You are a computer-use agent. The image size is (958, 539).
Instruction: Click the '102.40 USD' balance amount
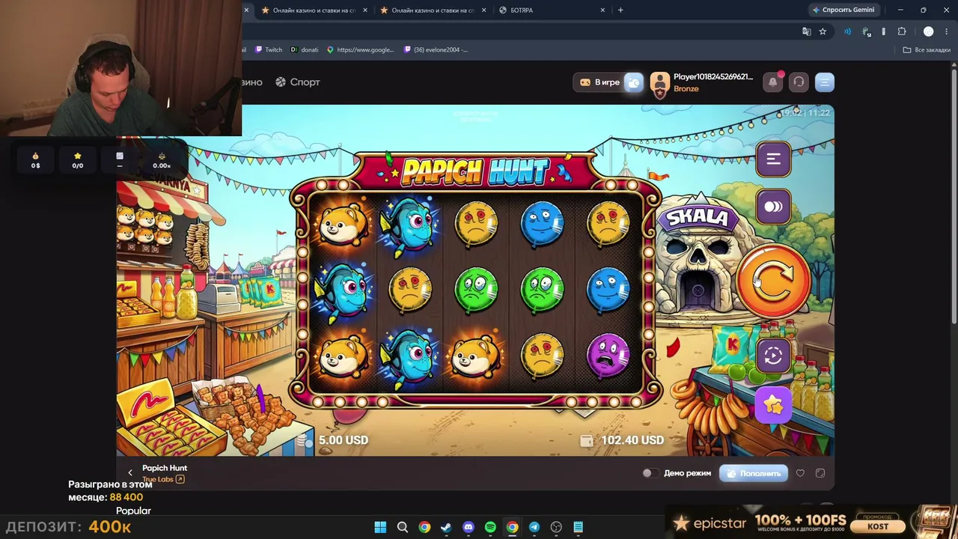coord(632,440)
